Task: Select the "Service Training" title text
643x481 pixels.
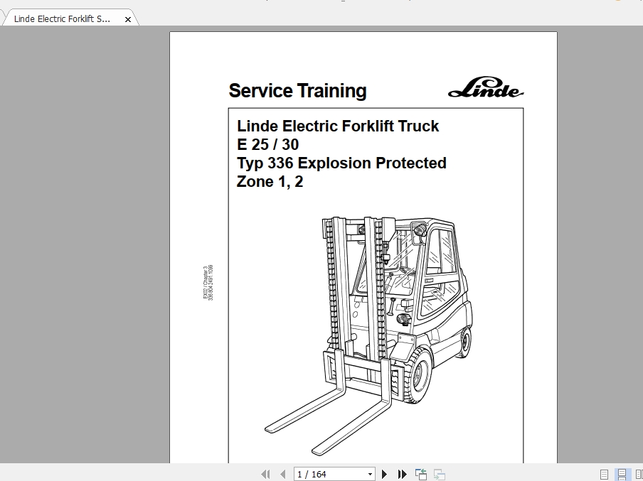Action: [x=297, y=91]
